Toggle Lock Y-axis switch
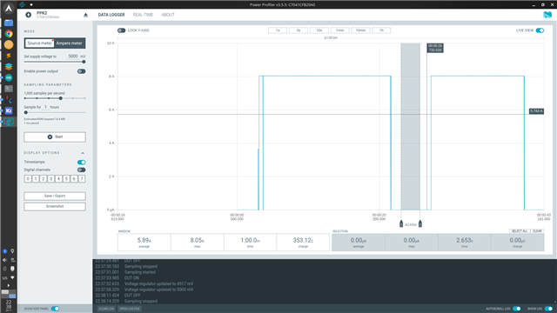The image size is (557, 313). click(122, 30)
